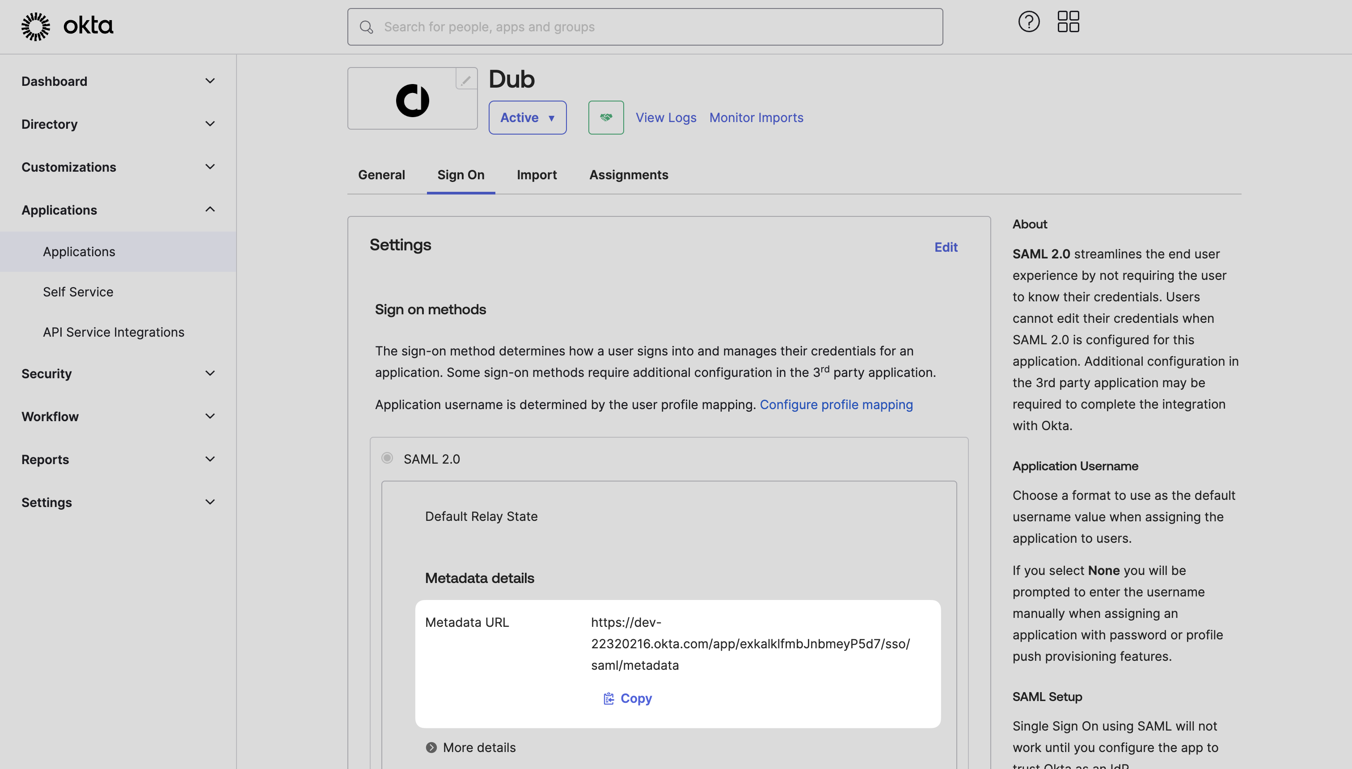Click the More details info circle icon
Viewport: 1352px width, 769px height.
(431, 747)
